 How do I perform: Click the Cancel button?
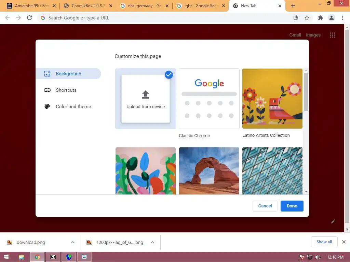(265, 206)
